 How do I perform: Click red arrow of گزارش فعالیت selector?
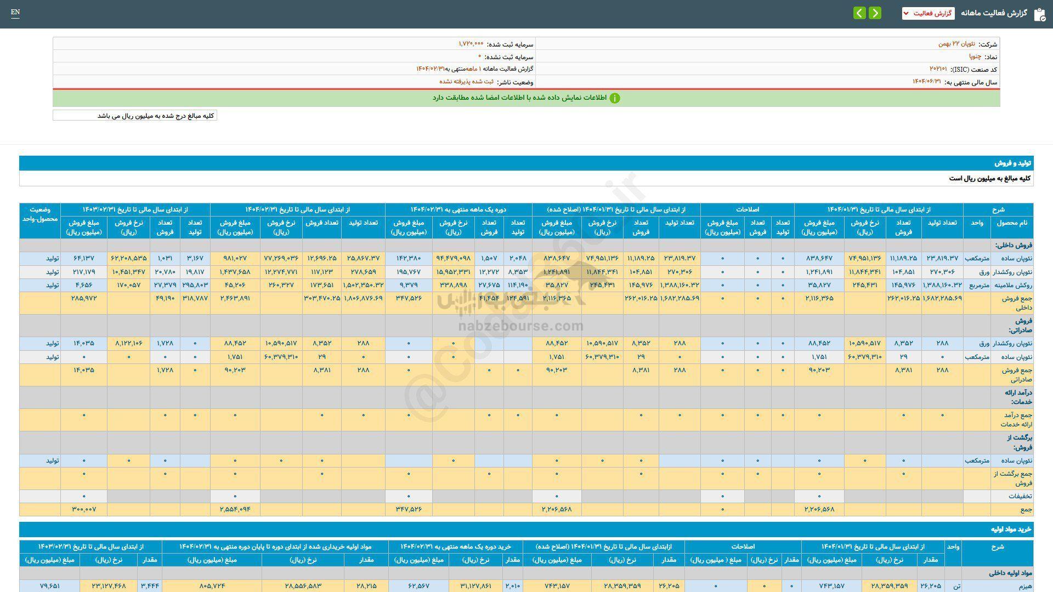click(906, 13)
